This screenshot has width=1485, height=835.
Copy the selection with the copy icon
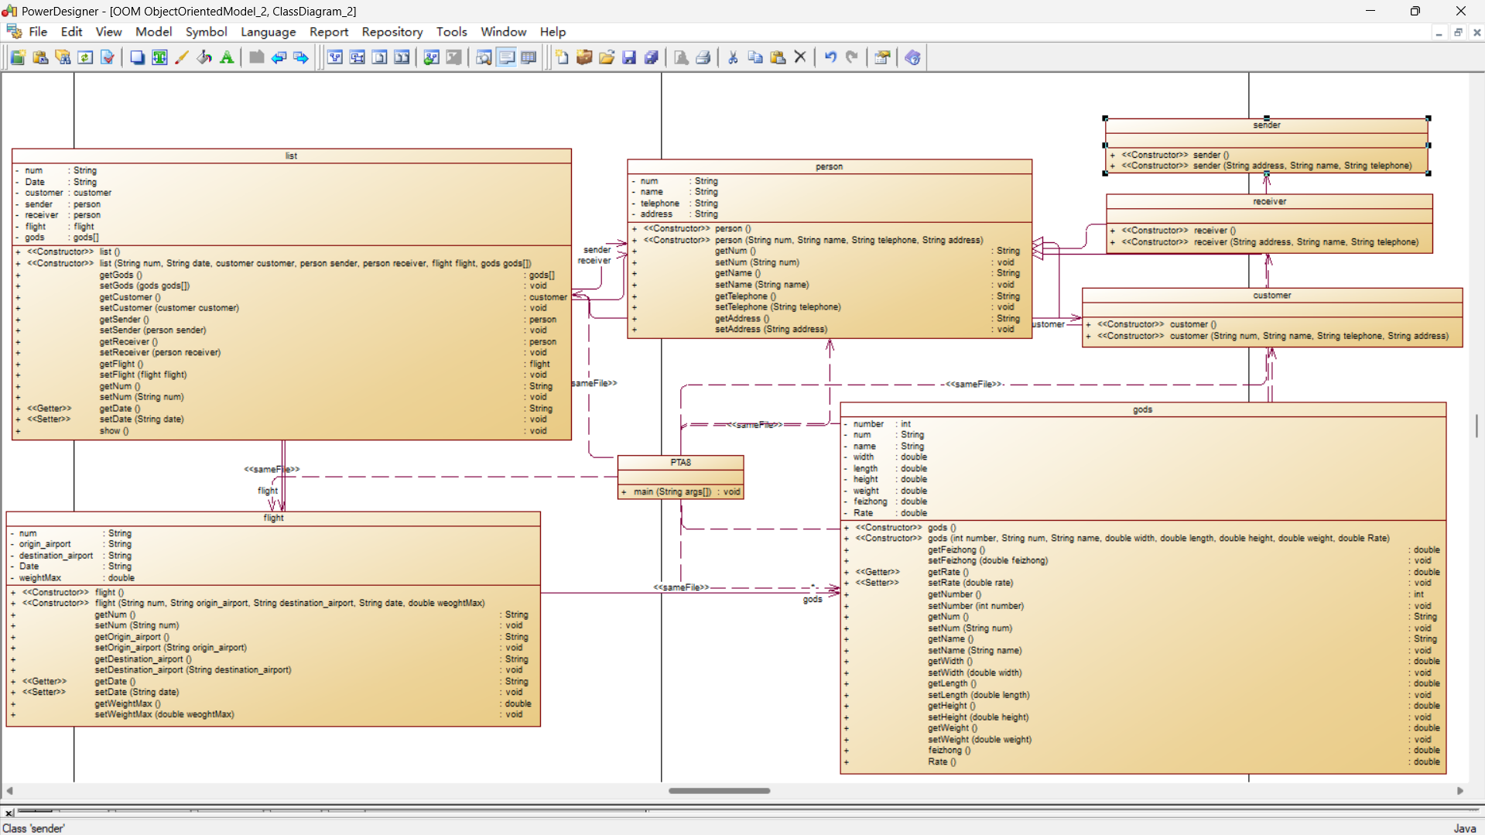coord(755,57)
